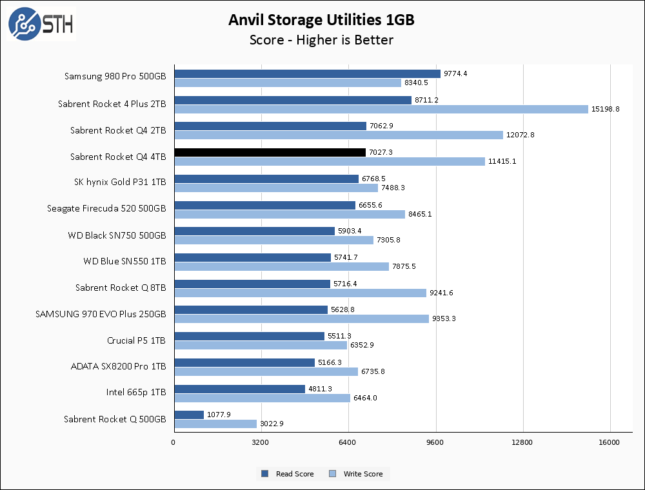Select the Sabrent Rocket Q 500GB label
The width and height of the screenshot is (645, 490).
coord(115,419)
